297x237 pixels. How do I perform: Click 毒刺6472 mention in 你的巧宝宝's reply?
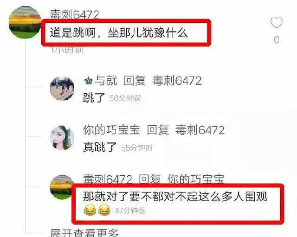(x=200, y=130)
